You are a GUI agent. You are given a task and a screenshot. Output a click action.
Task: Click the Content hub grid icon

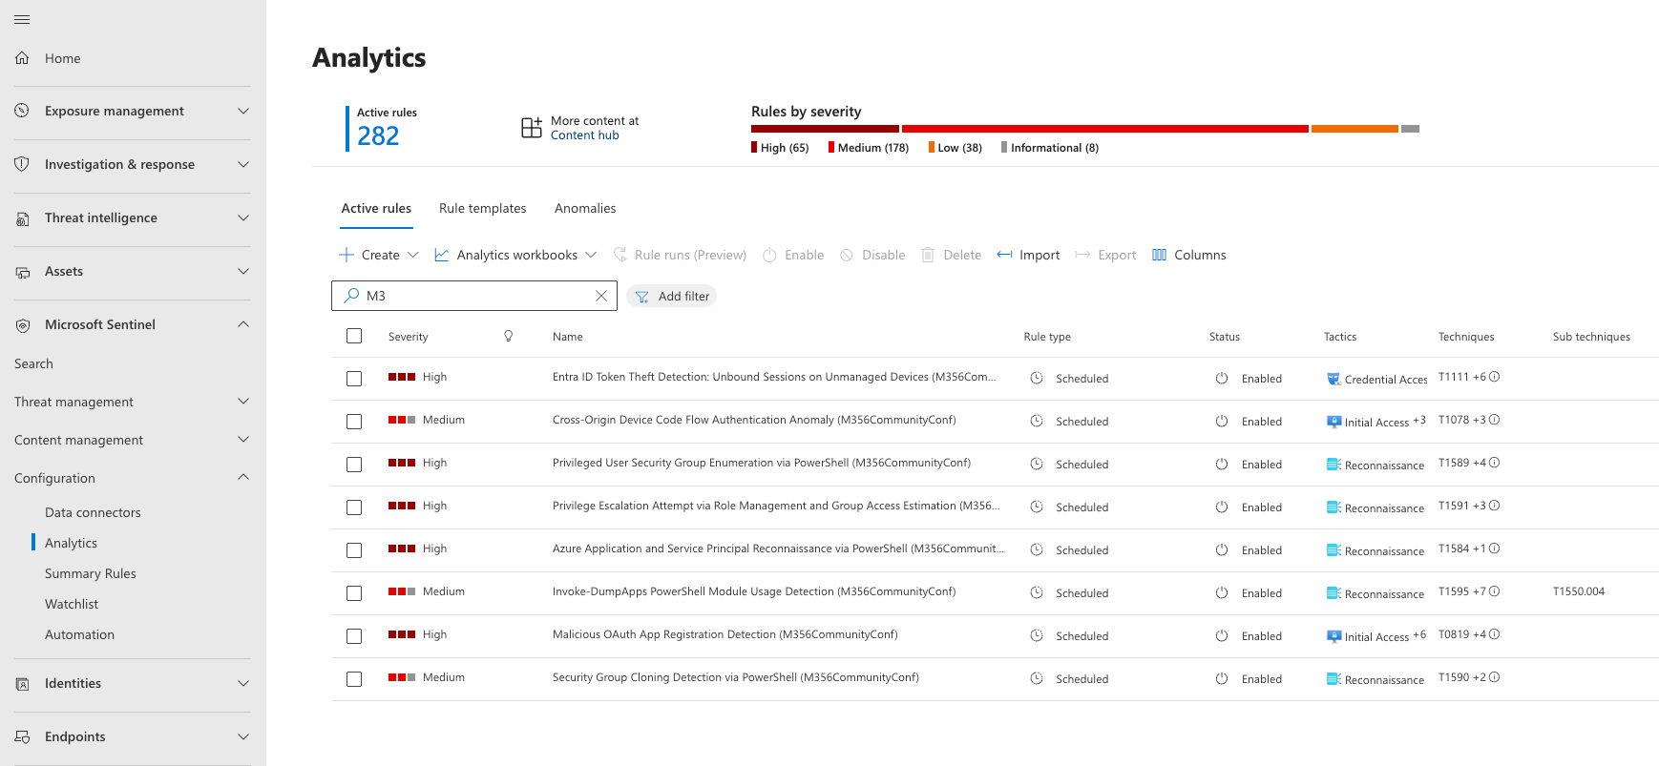click(x=532, y=128)
